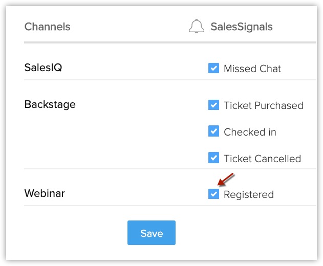Click the Missed Chat label text
This screenshot has height=266, width=323.
[252, 69]
